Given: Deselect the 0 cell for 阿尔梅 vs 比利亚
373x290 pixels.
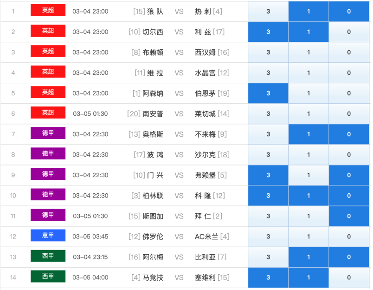Looking at the screenshot, I should point(349,257).
